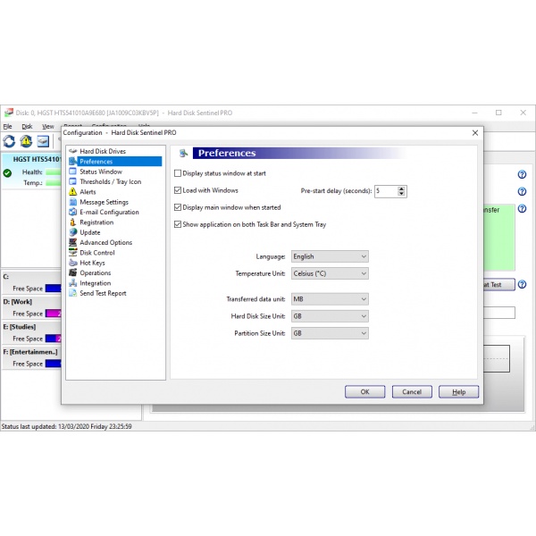
Task: Click the refresh toolbar icon in main window
Action: point(9,141)
